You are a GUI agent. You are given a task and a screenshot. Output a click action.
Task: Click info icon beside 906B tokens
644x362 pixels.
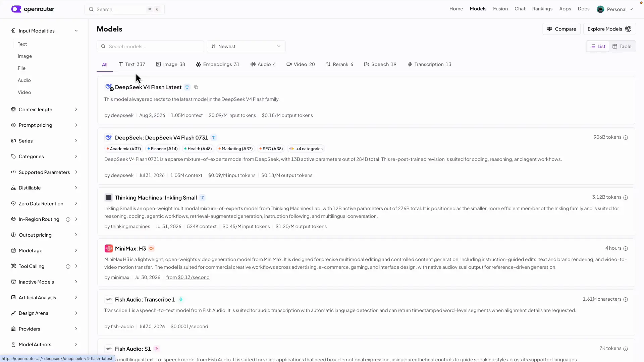tap(626, 138)
